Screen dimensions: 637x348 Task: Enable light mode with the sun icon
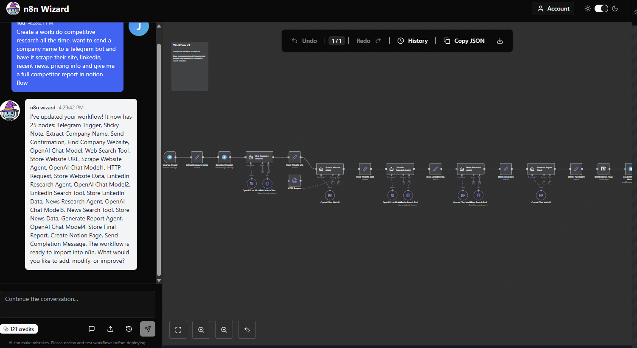click(x=588, y=8)
